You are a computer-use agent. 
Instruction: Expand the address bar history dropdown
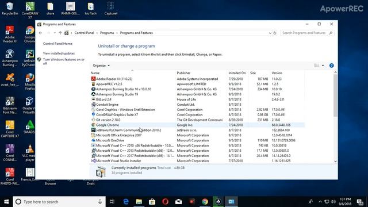(270, 33)
